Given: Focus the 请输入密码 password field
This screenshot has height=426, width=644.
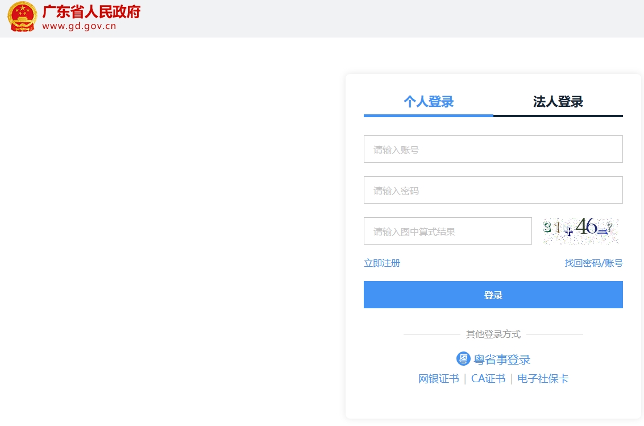Looking at the screenshot, I should (x=493, y=190).
